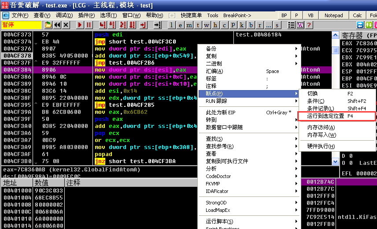This screenshot has width=377, height=229.
Task: Open References window with 'r' button
Action: [x=260, y=25]
